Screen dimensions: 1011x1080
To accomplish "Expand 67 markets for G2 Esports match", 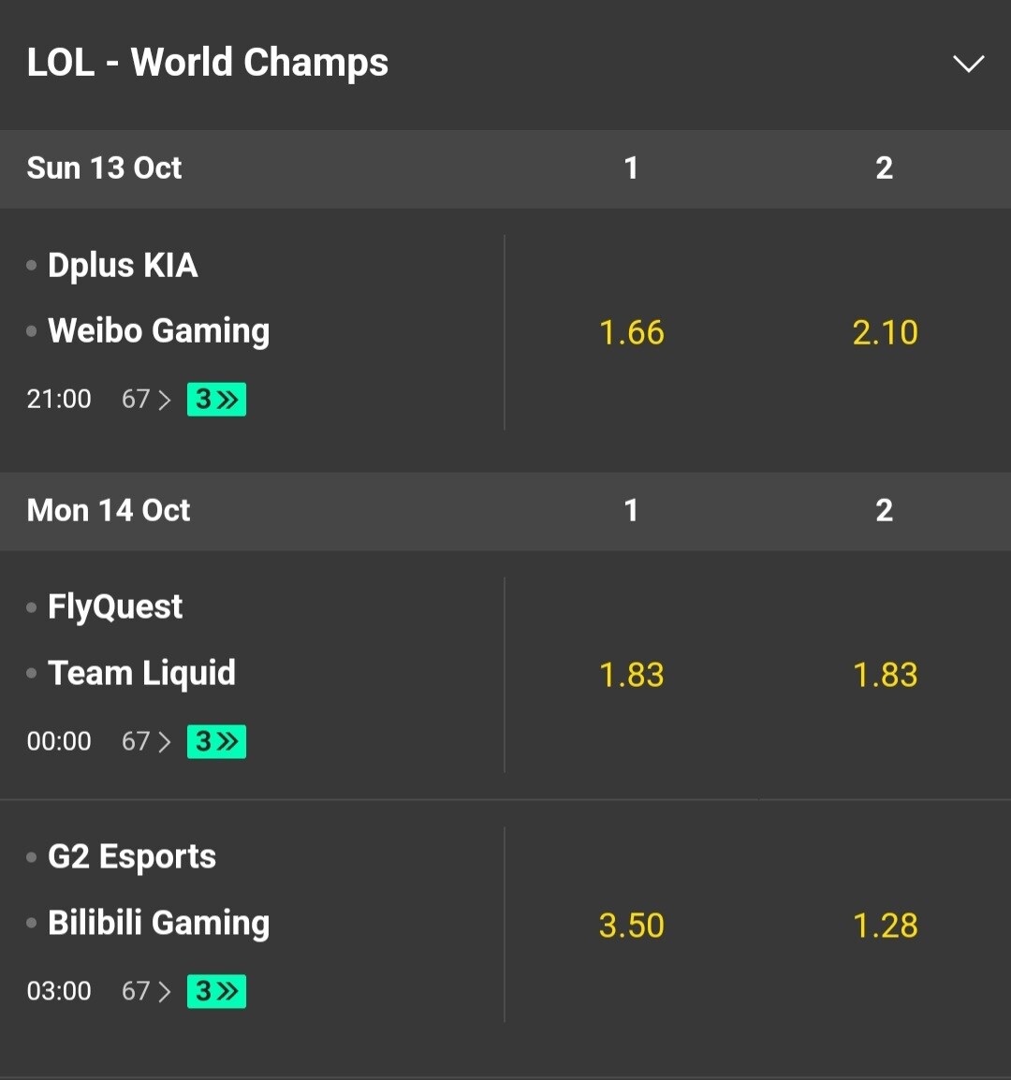I will click(146, 991).
